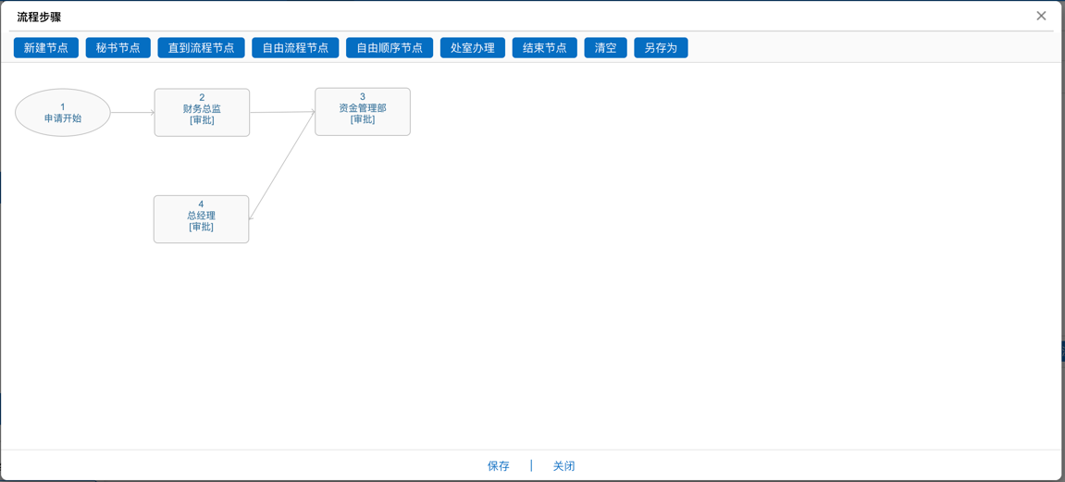Viewport: 1065px width, 482px height.
Task: Select the 财务总监 approval node
Action: coord(202,113)
